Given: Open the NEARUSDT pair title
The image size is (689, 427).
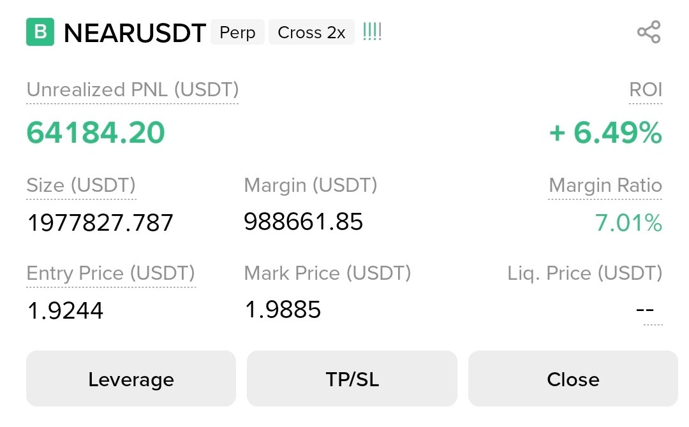Looking at the screenshot, I should click(135, 33).
